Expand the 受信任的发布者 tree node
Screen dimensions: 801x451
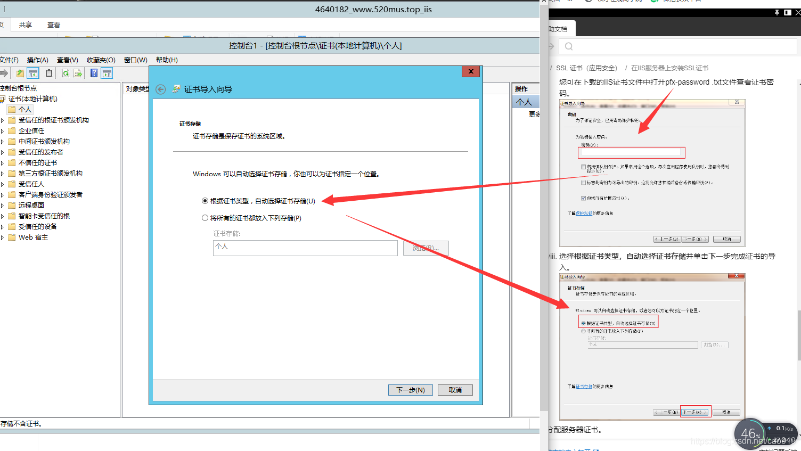click(2, 152)
